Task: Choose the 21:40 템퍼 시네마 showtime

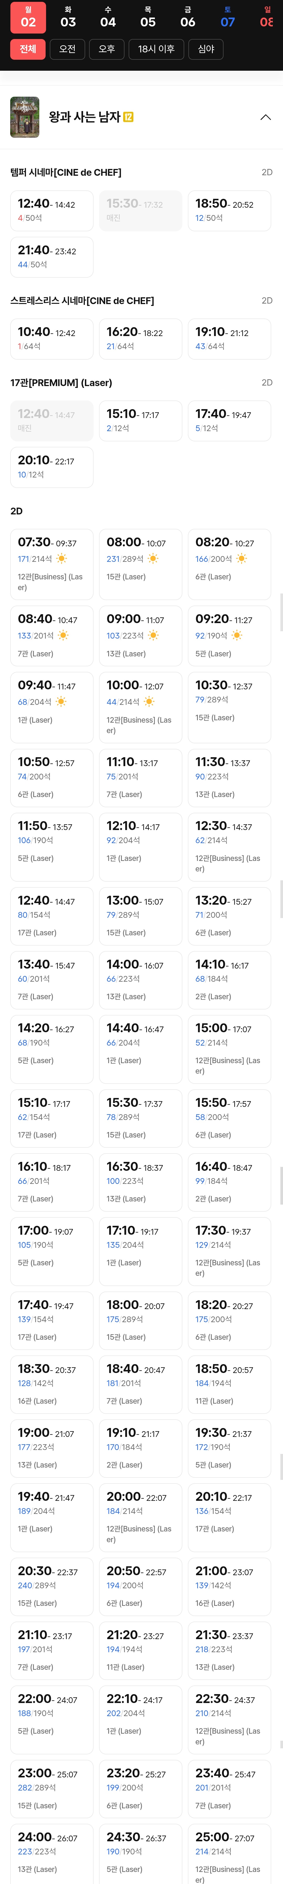Action: pos(51,257)
